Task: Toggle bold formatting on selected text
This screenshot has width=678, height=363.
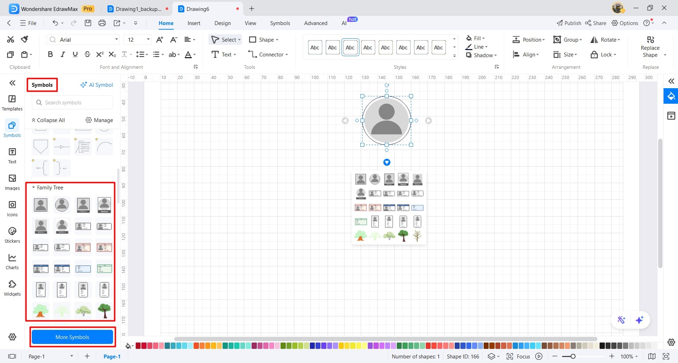Action: pos(50,54)
